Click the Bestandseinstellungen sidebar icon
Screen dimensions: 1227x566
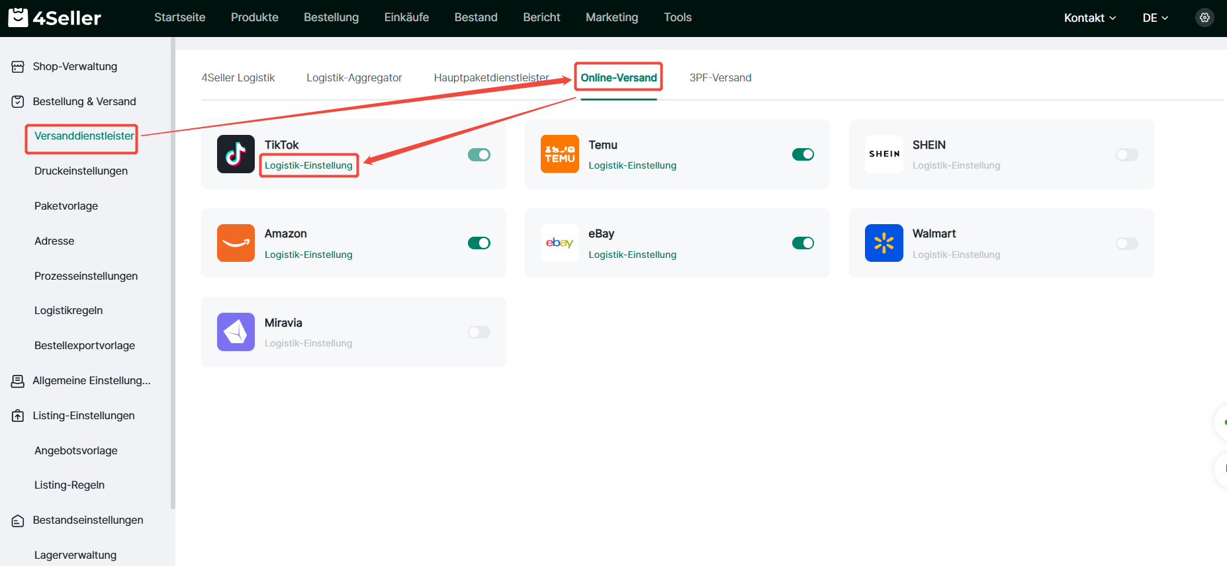[x=18, y=520]
